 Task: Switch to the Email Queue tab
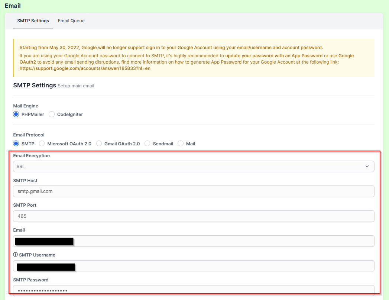71,21
